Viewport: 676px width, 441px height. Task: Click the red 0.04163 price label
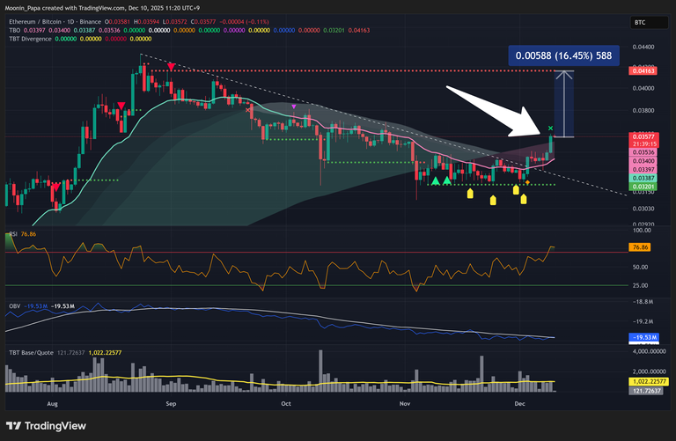pyautogui.click(x=642, y=70)
